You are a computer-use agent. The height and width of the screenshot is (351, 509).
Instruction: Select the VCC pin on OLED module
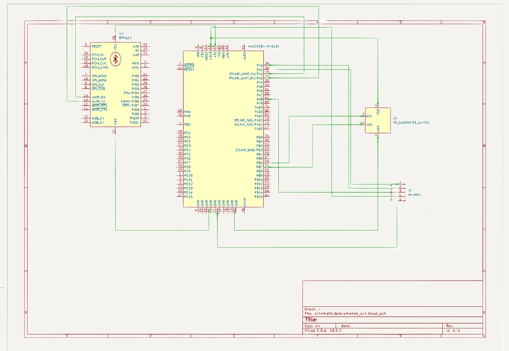pyautogui.click(x=378, y=111)
